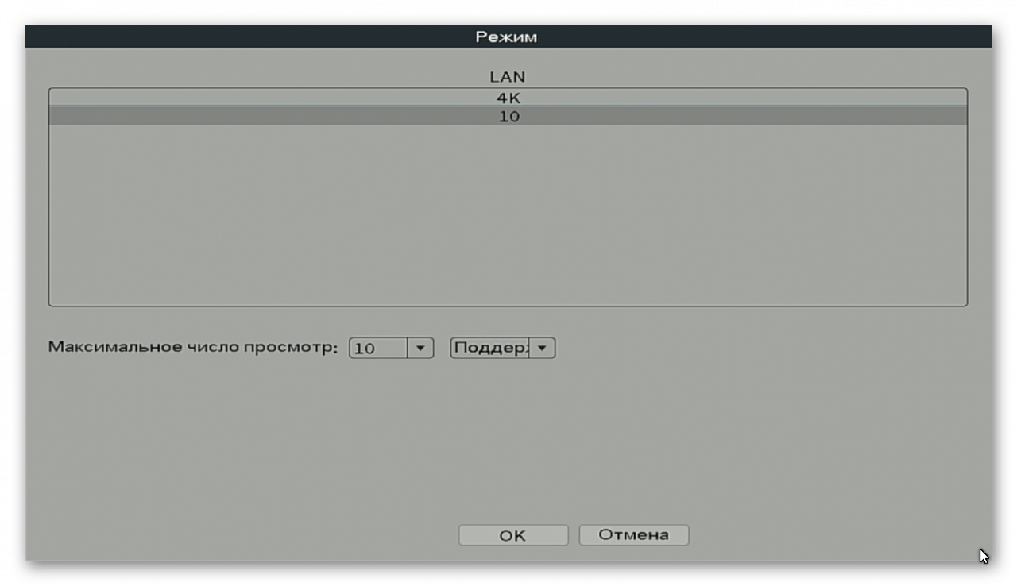Select the 4K row in the list

click(508, 98)
